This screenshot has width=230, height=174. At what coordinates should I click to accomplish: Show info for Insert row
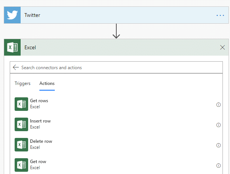[x=218, y=125]
